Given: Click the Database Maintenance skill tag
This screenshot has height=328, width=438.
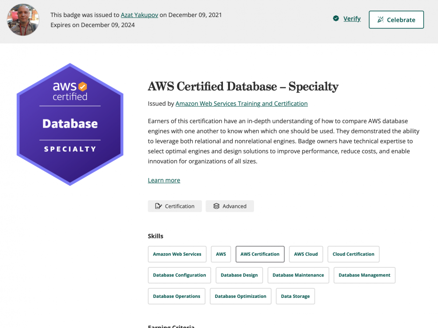Looking at the screenshot, I should pyautogui.click(x=298, y=275).
